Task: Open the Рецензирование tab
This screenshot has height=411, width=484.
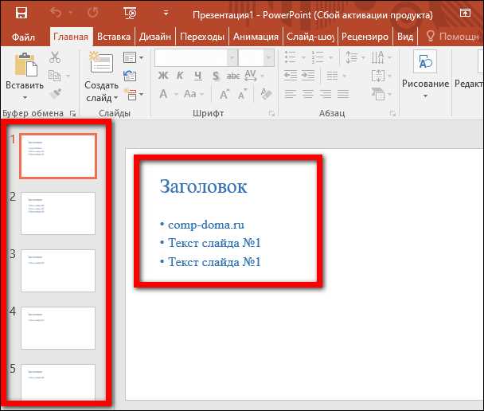Action: point(365,37)
